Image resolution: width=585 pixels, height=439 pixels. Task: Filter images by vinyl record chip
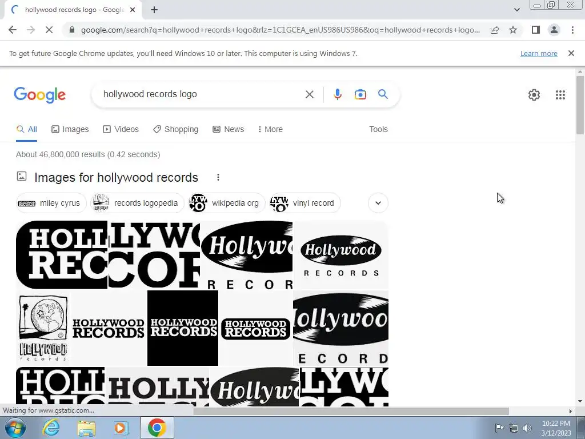(304, 203)
